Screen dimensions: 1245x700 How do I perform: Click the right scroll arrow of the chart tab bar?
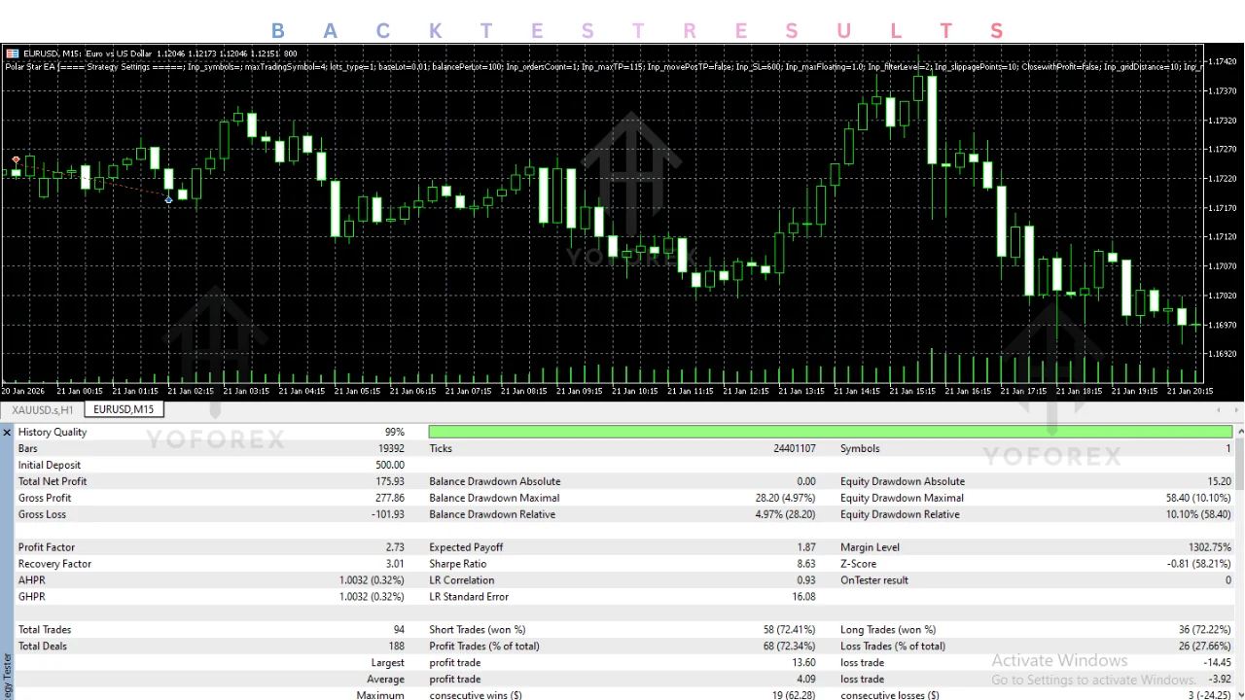[1236, 409]
